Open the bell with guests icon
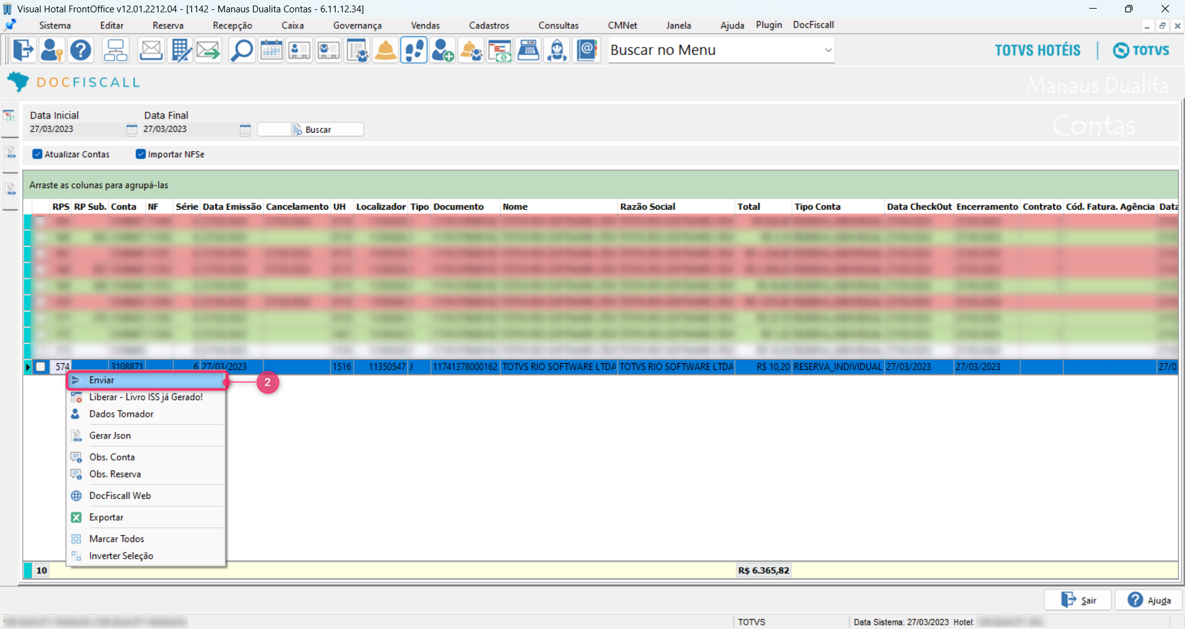Viewport: 1185px width, 629px height. (472, 50)
